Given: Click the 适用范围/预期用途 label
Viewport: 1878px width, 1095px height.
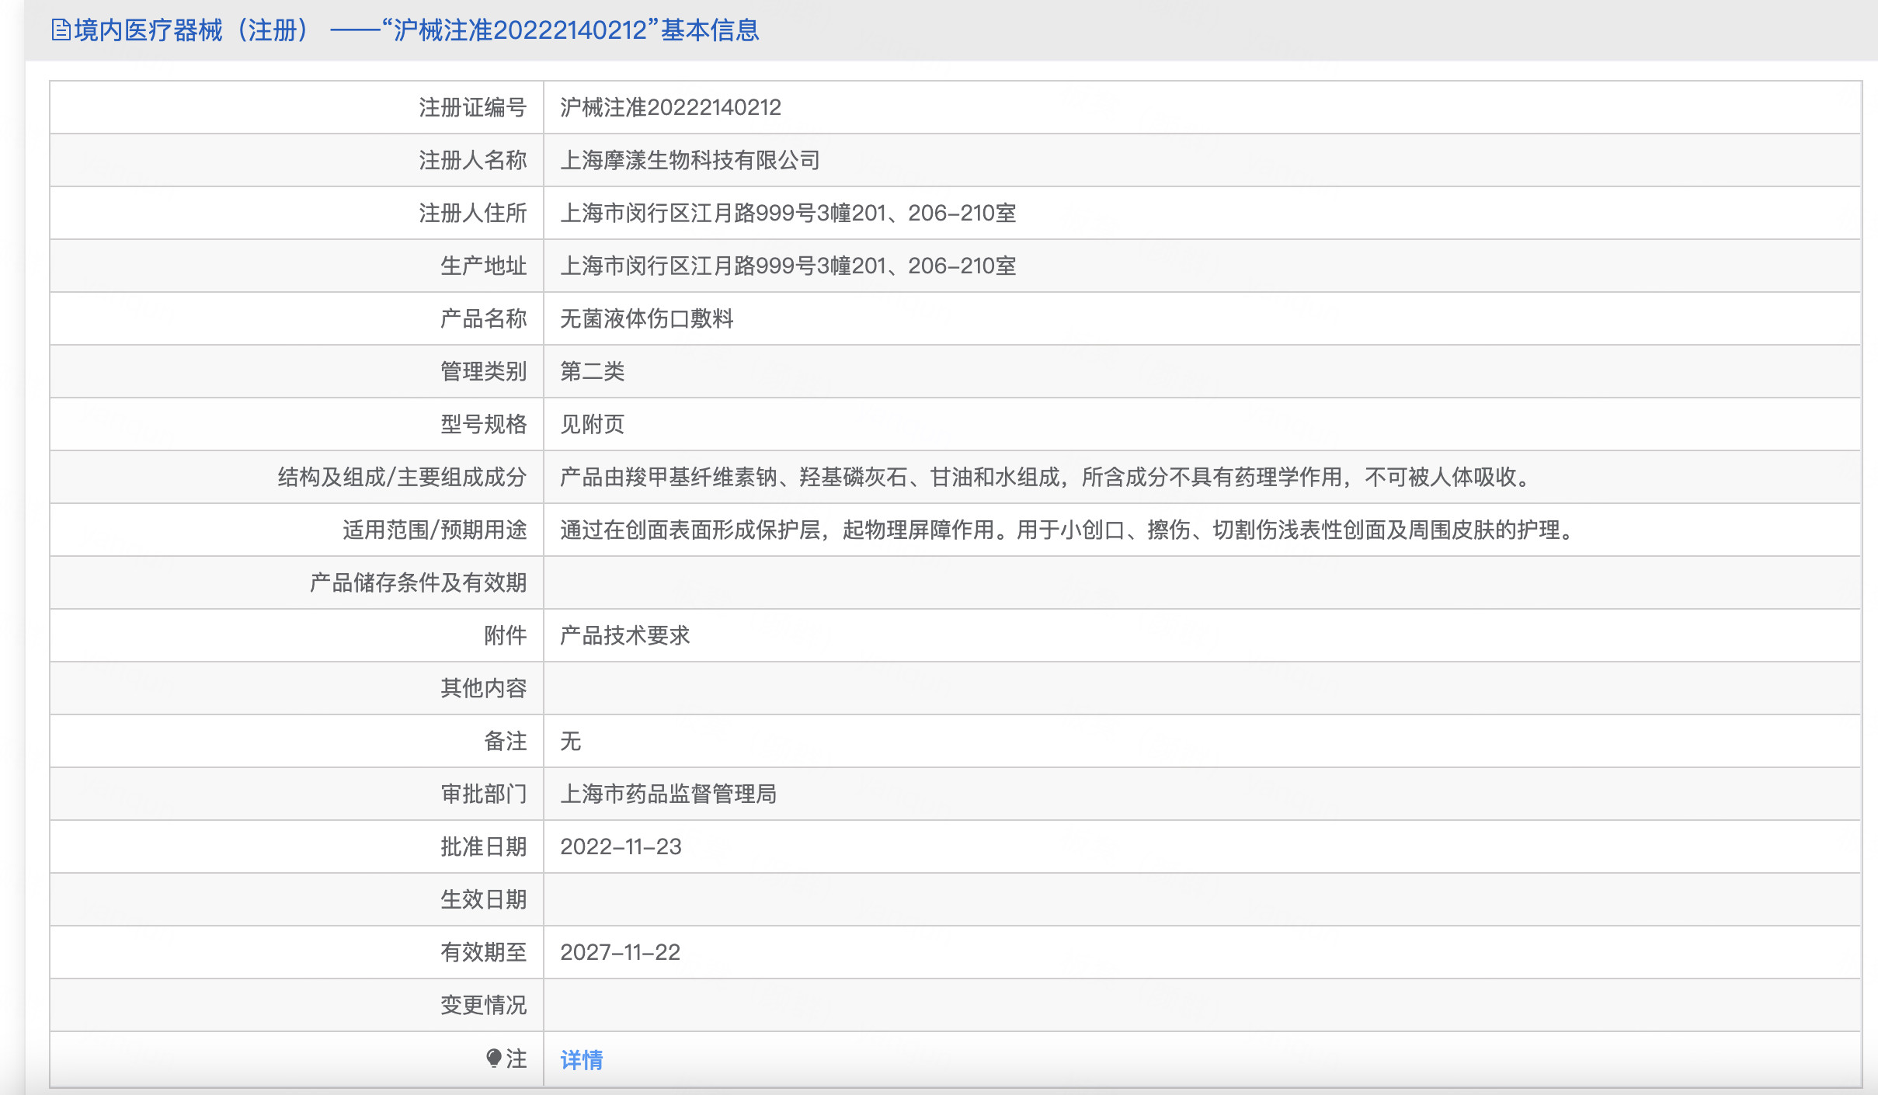Looking at the screenshot, I should pos(435,530).
